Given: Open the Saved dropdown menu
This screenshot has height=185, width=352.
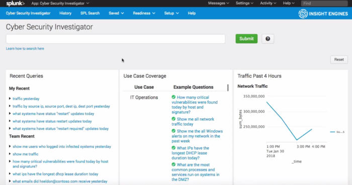Looking at the screenshot, I should tap(116, 13).
